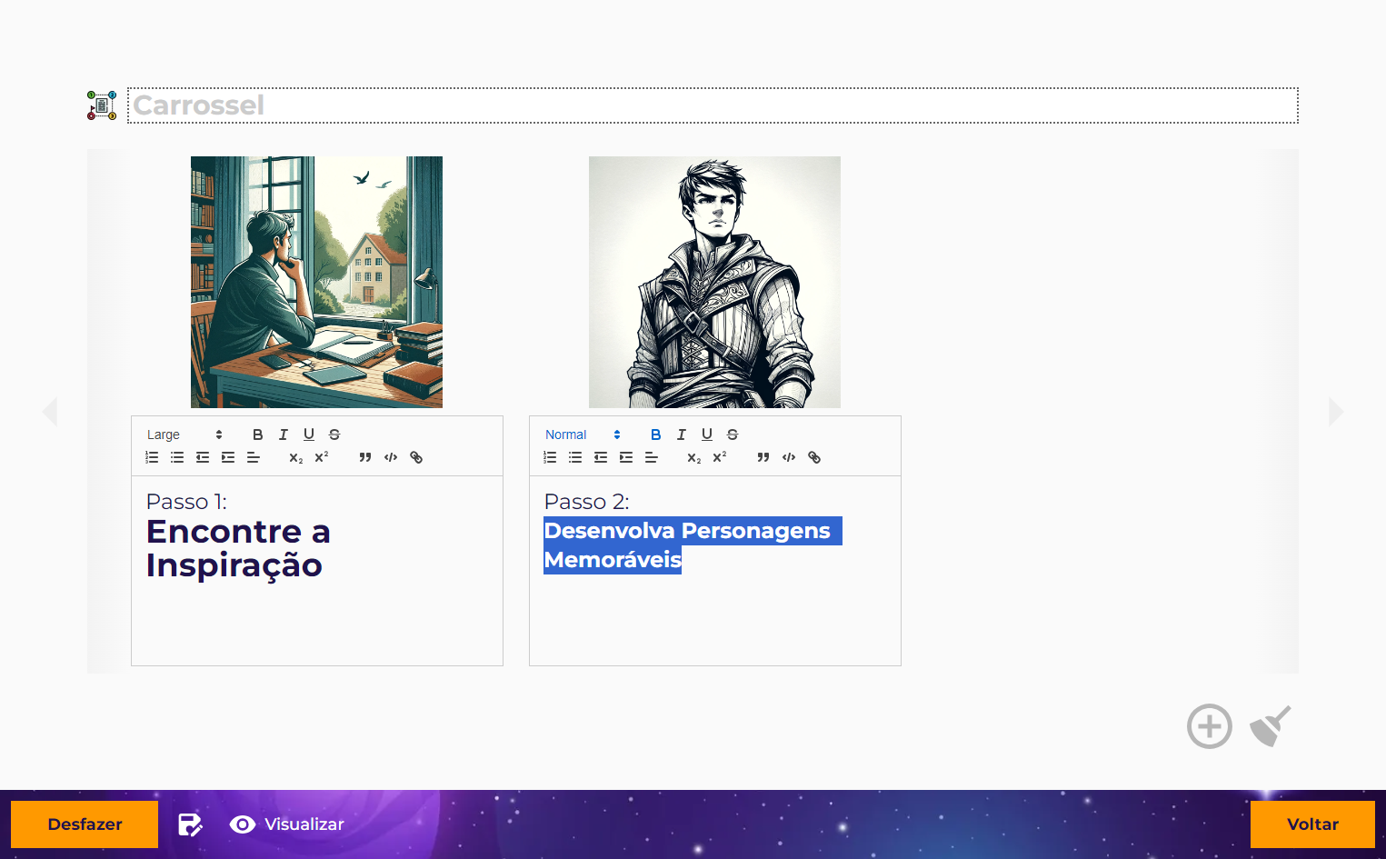Decrease indent in the Passo 1 editor
Viewport: 1386px width, 859px height.
point(203,457)
